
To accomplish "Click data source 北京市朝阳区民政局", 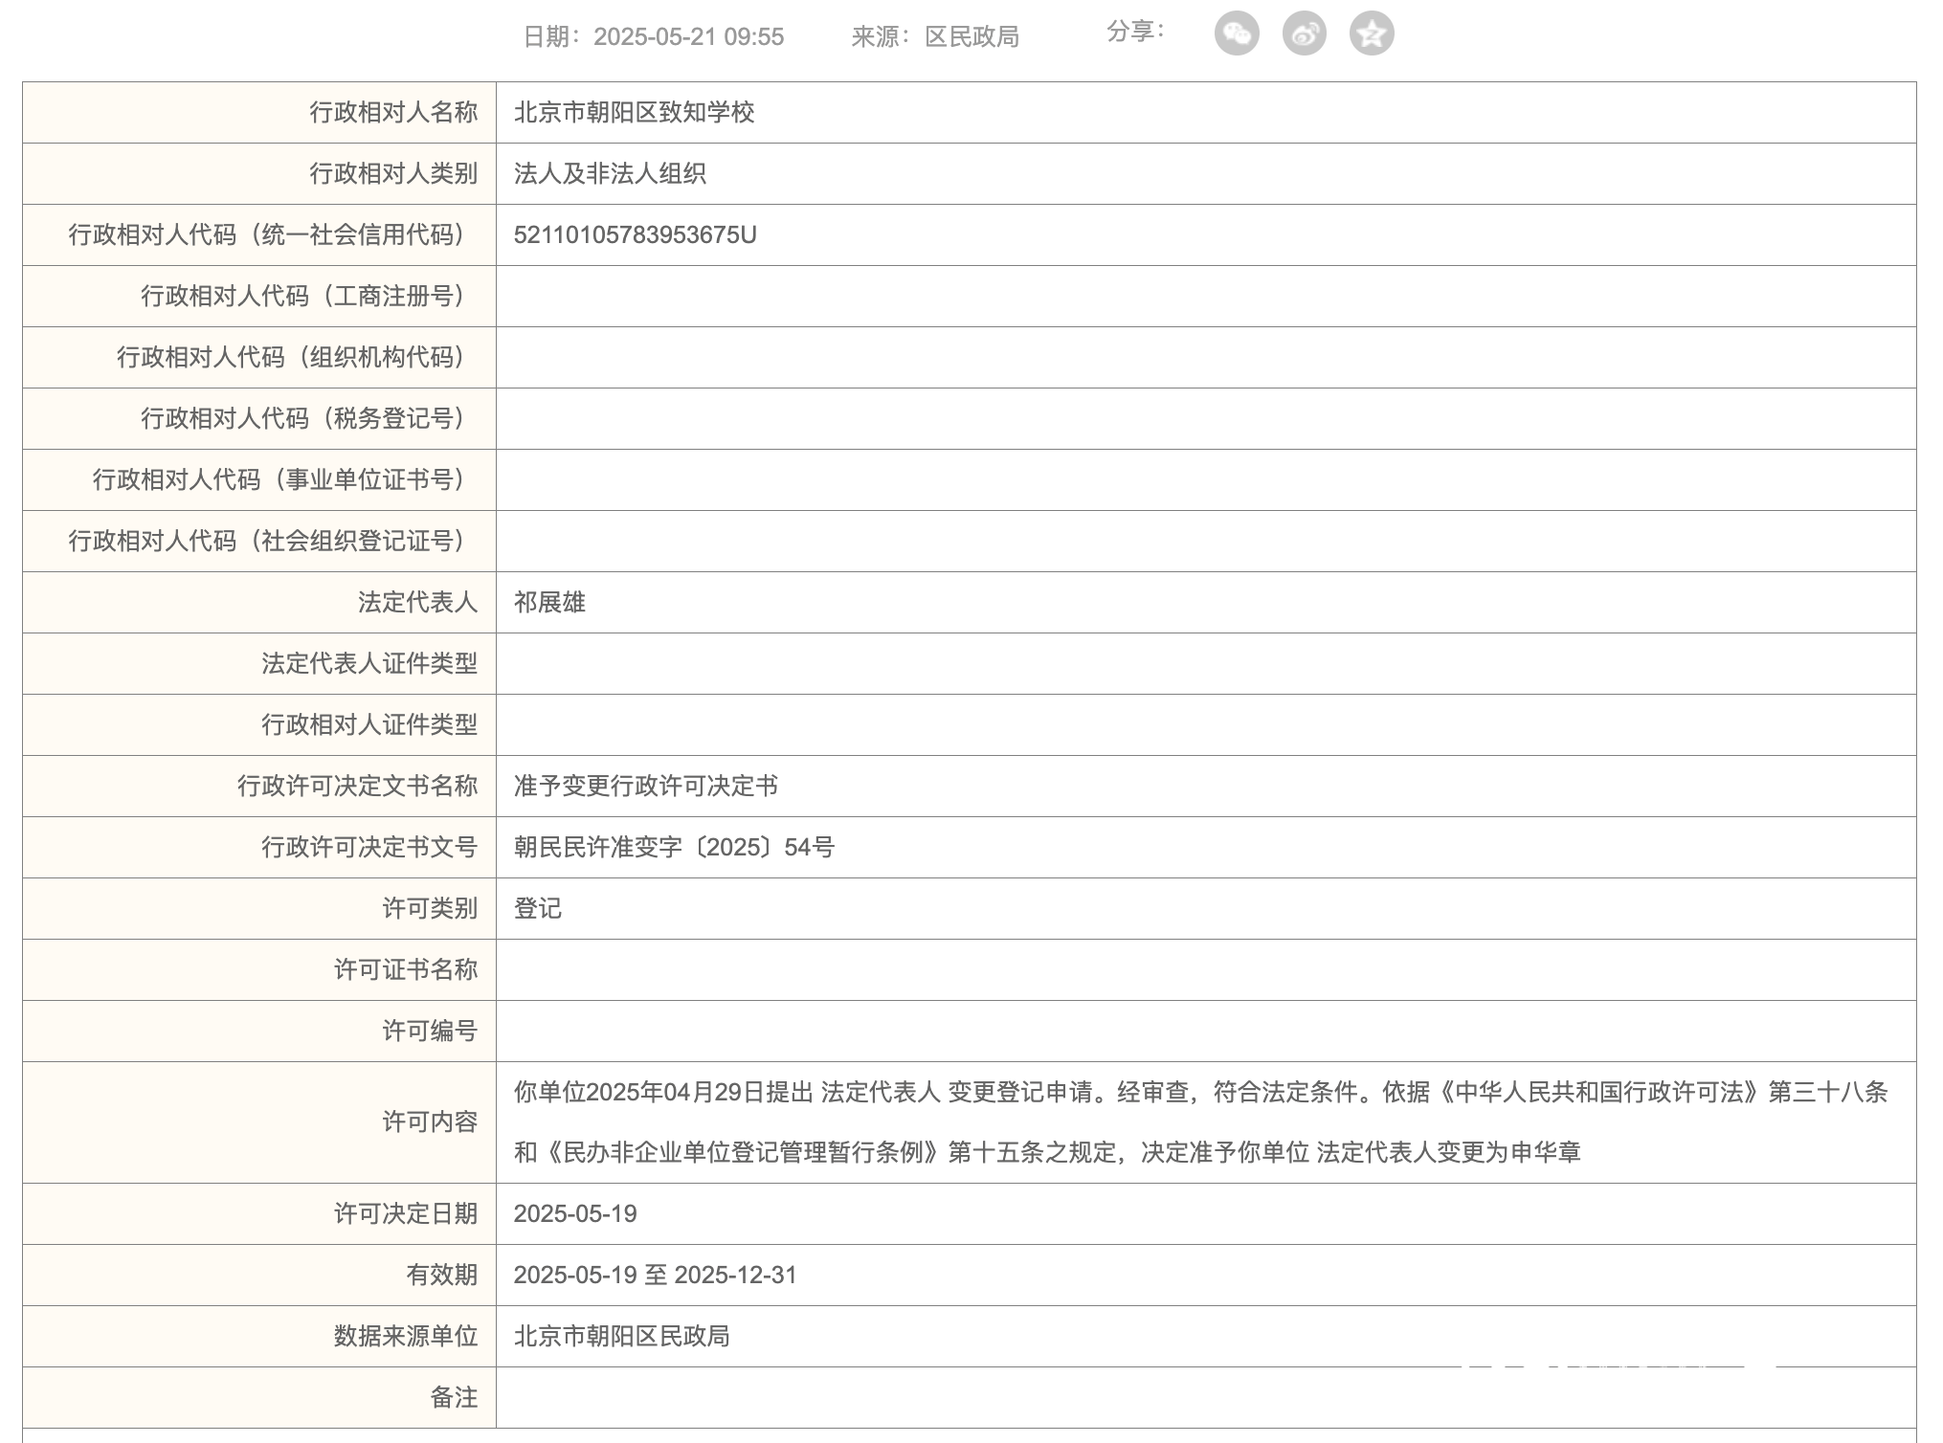I will coord(621,1336).
